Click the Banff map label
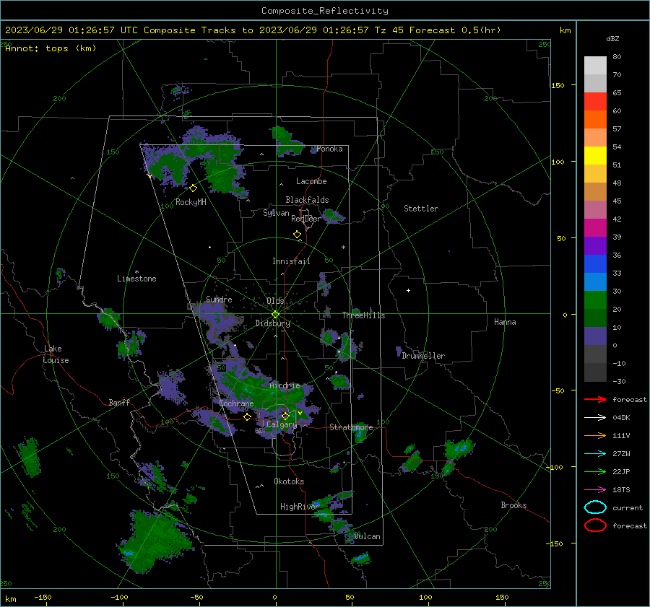 pos(119,402)
